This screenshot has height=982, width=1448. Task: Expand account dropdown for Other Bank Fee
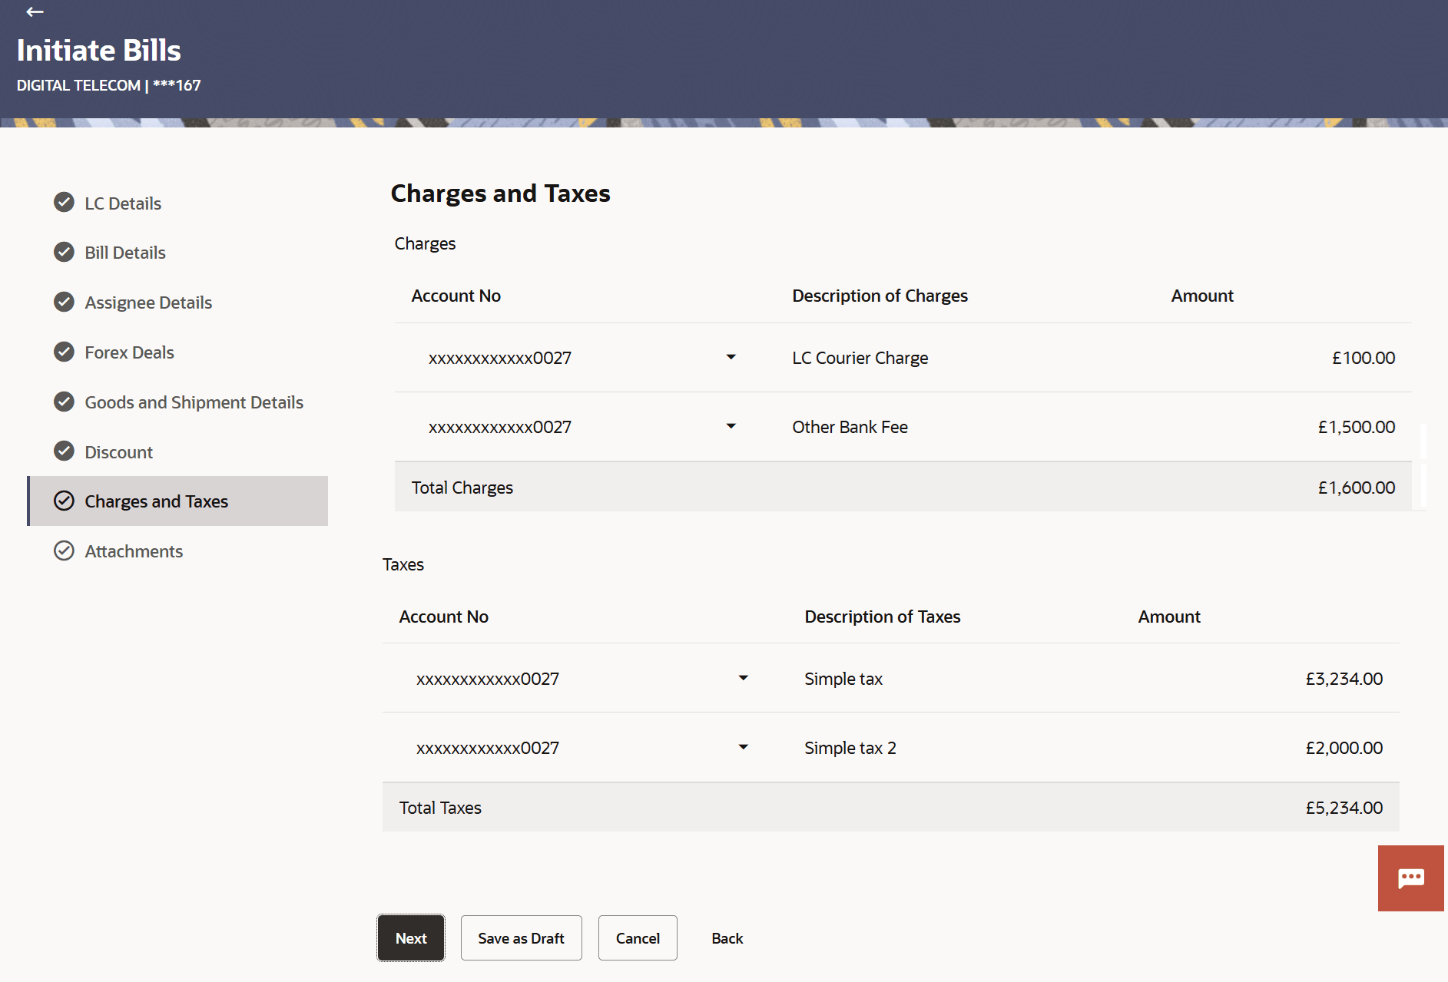pyautogui.click(x=731, y=427)
